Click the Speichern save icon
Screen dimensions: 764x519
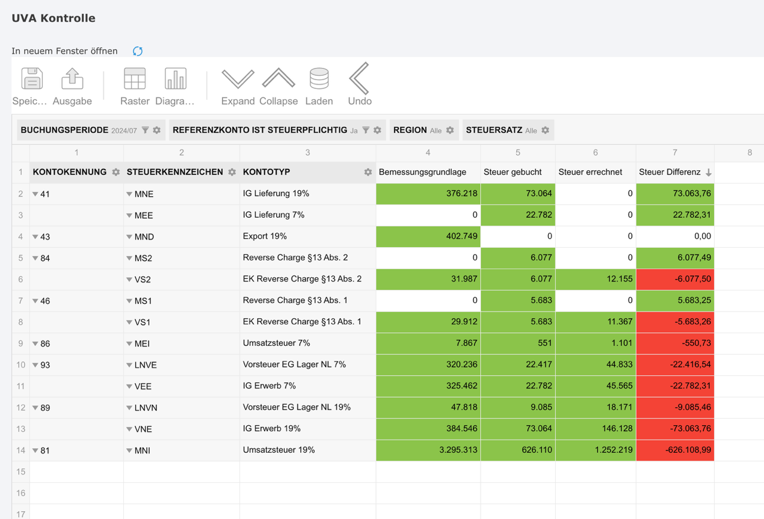31,79
